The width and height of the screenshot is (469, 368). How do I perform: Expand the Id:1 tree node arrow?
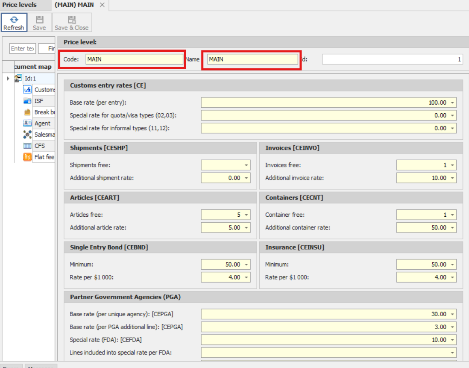point(8,79)
